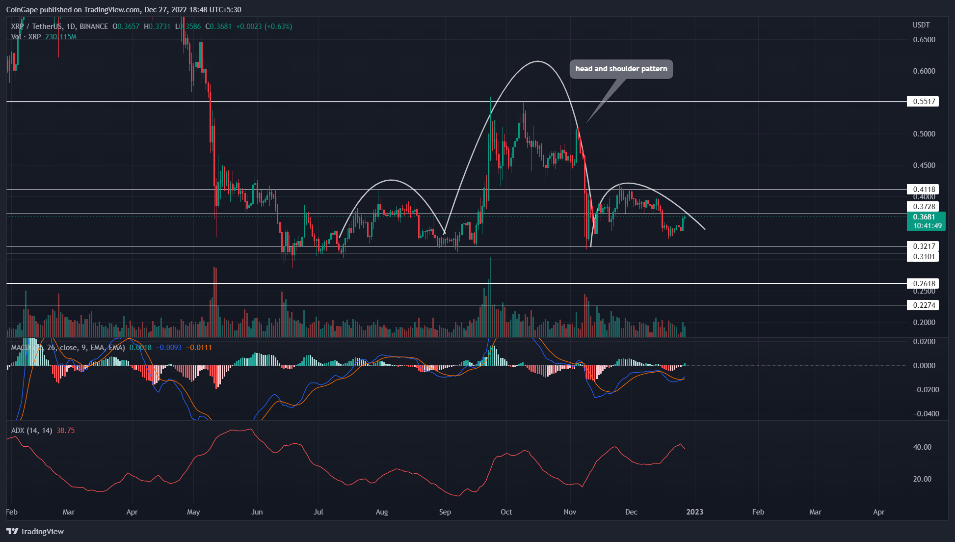Click the 0.6500 price axis tick
This screenshot has width=955, height=542.
[924, 40]
